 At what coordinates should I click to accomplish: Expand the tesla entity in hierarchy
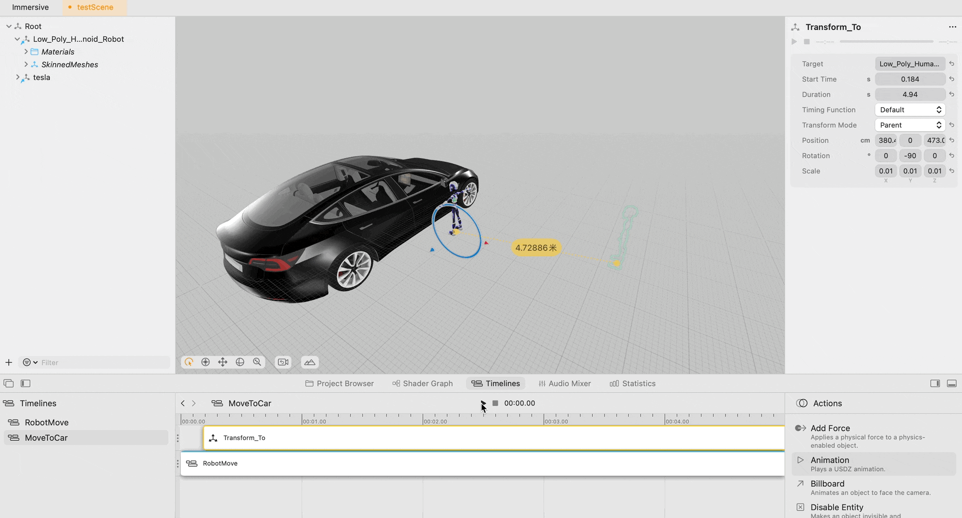click(18, 77)
